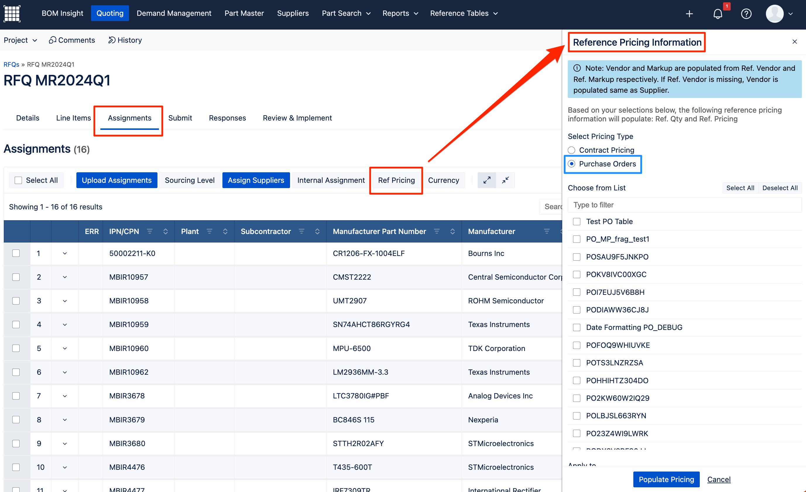The image size is (806, 492).
Task: Open the notifications bell icon
Action: pyautogui.click(x=717, y=14)
